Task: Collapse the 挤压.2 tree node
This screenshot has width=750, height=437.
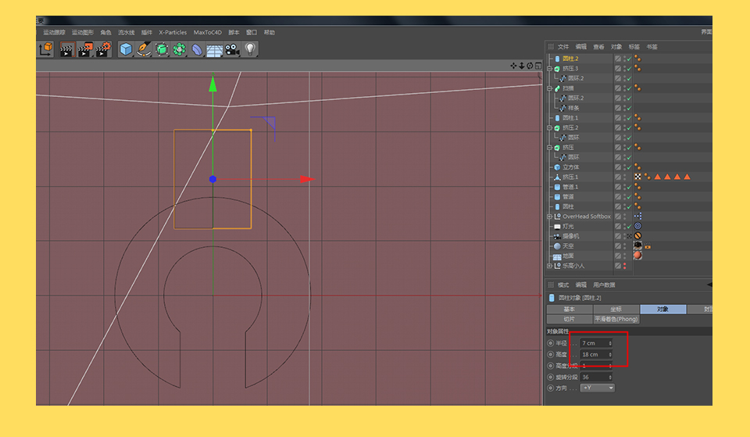Action: point(549,127)
